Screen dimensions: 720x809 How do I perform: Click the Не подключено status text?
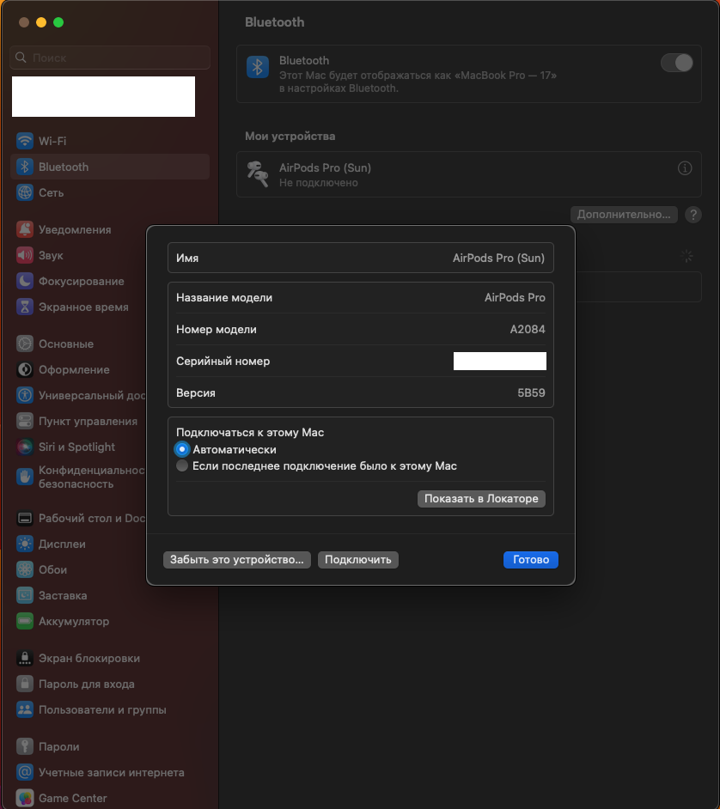pyautogui.click(x=319, y=183)
